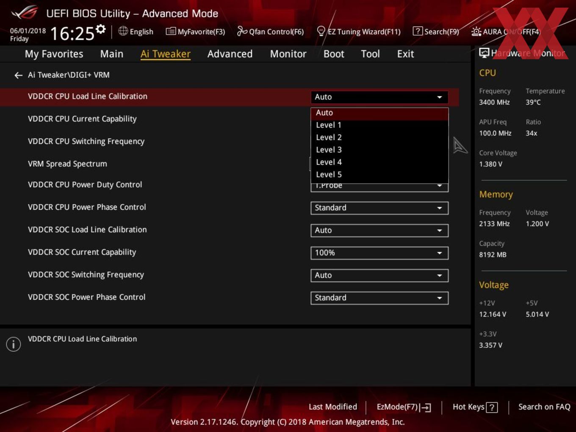Click the Hot Keys question mark icon

click(492, 407)
